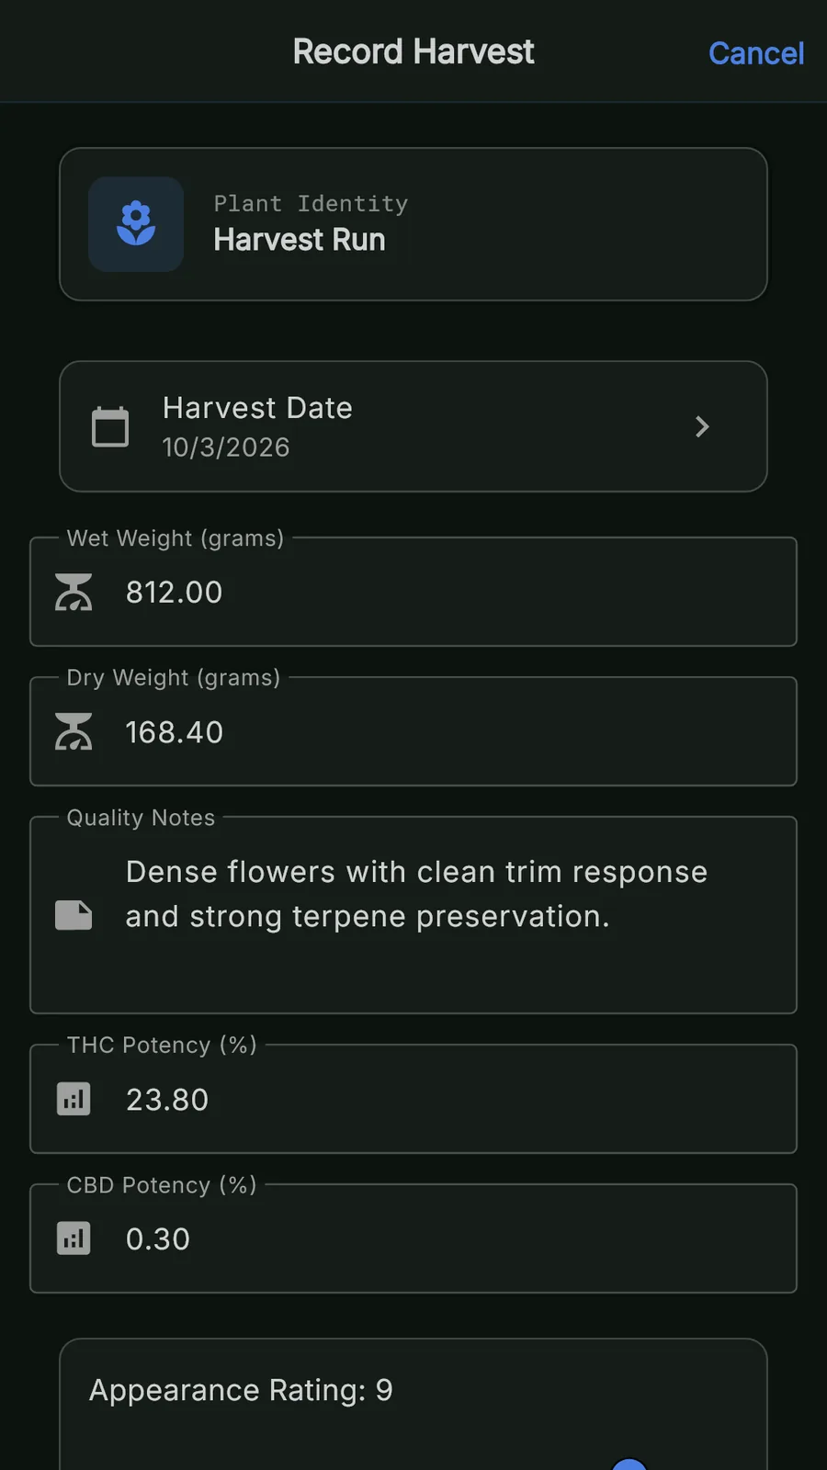The width and height of the screenshot is (827, 1470).
Task: Click the chart icon in THC Potency
Action: [74, 1099]
